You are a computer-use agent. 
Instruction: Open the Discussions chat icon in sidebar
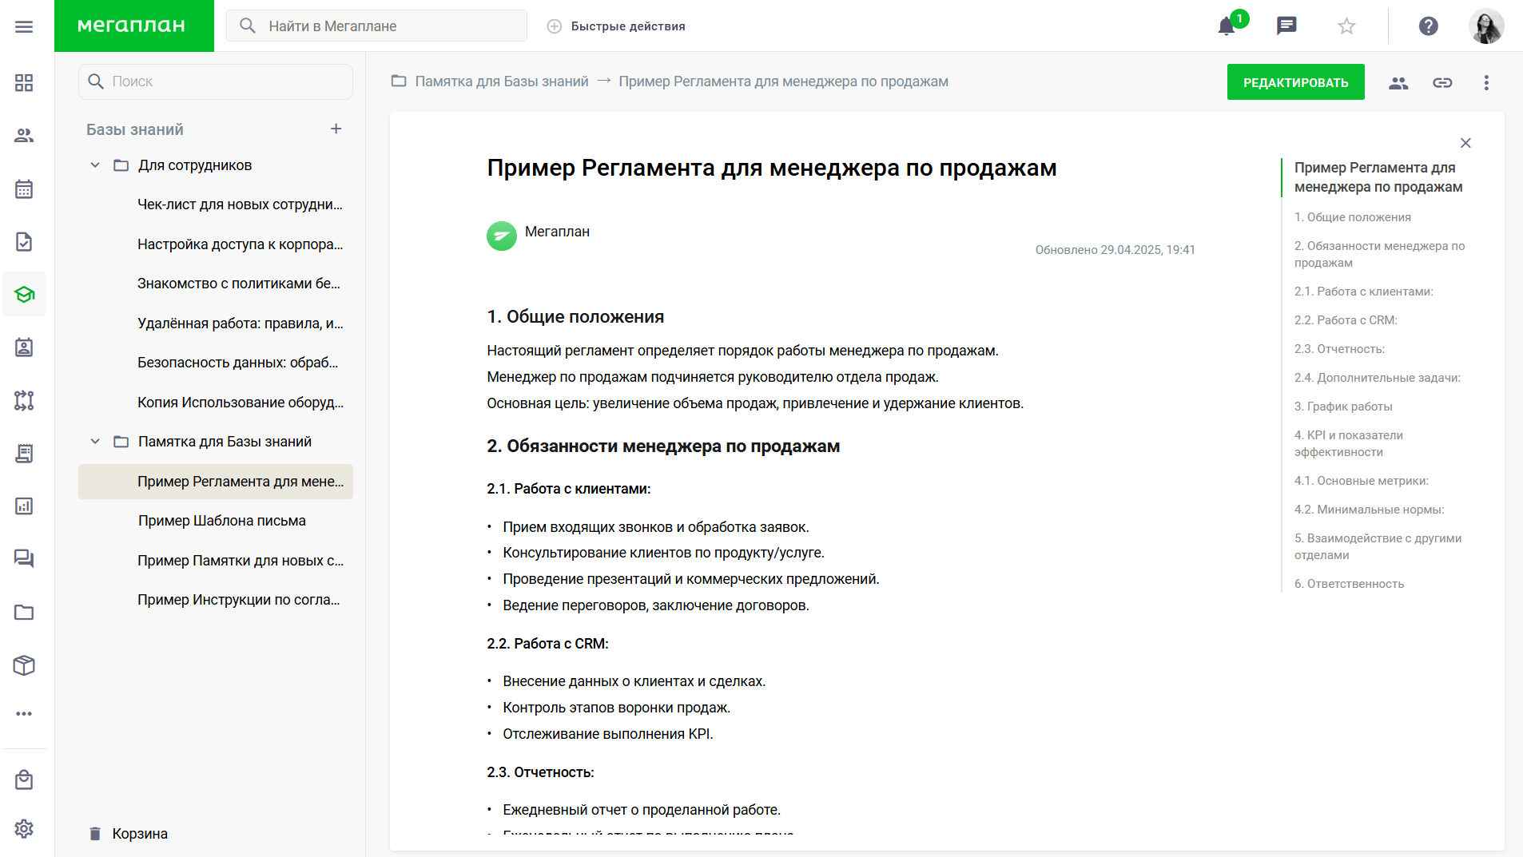click(x=24, y=558)
